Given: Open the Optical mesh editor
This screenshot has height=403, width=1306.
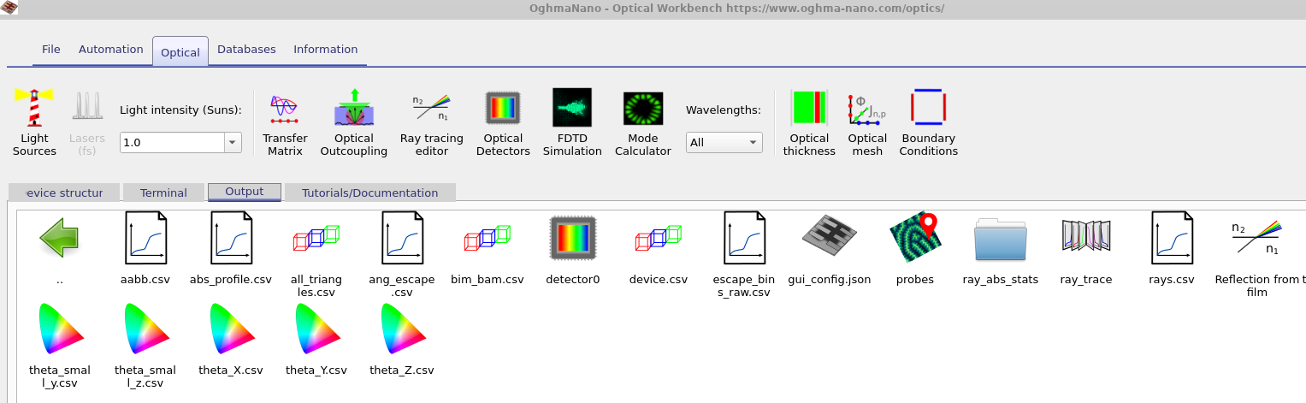Looking at the screenshot, I should click(x=867, y=122).
